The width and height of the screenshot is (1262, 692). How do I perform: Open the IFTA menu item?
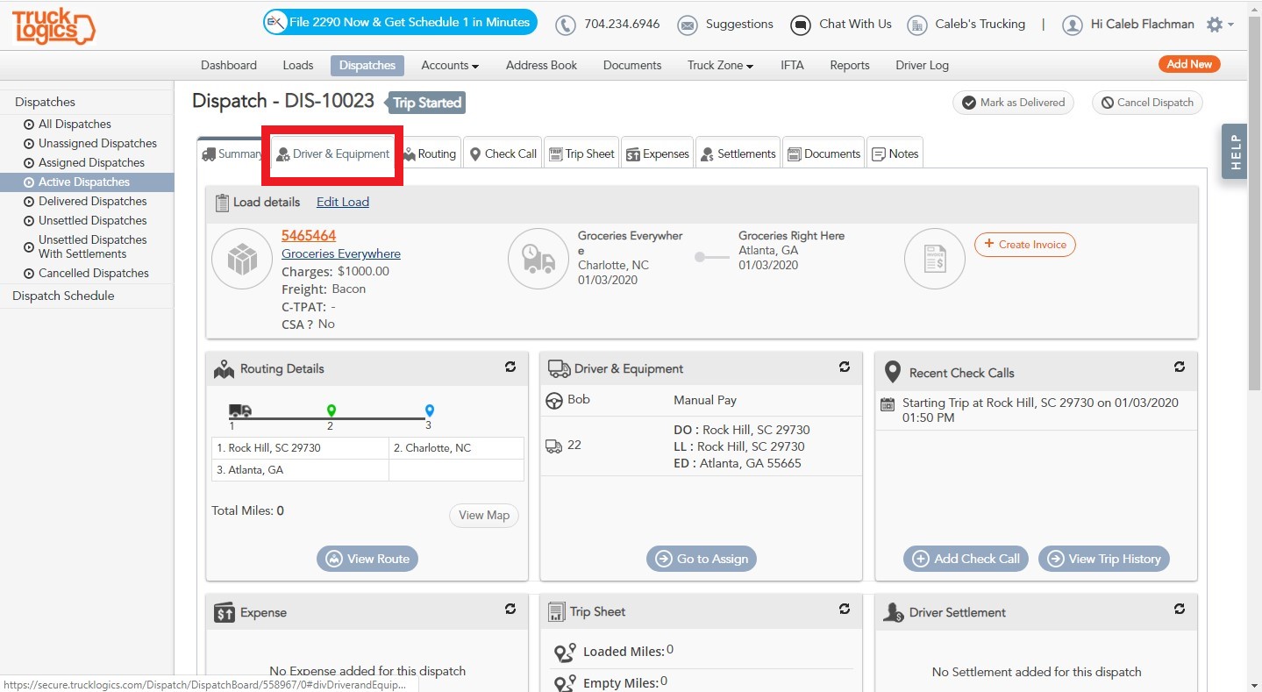792,65
